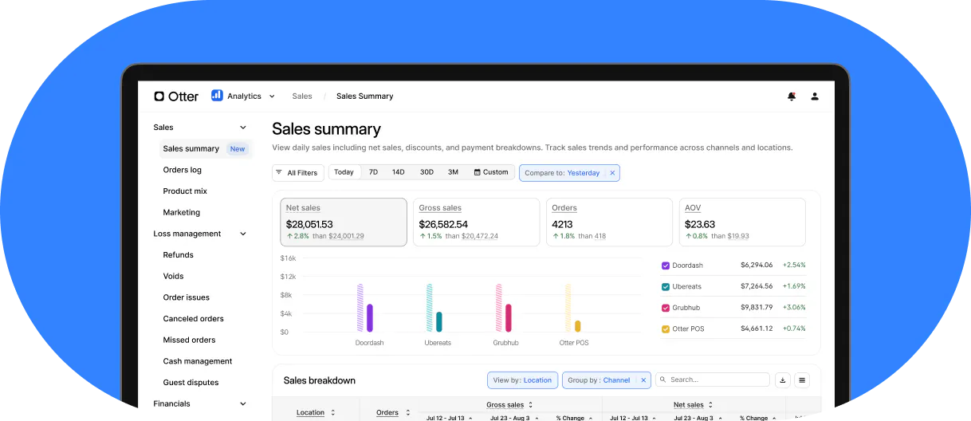Open the user profile icon

tap(815, 96)
